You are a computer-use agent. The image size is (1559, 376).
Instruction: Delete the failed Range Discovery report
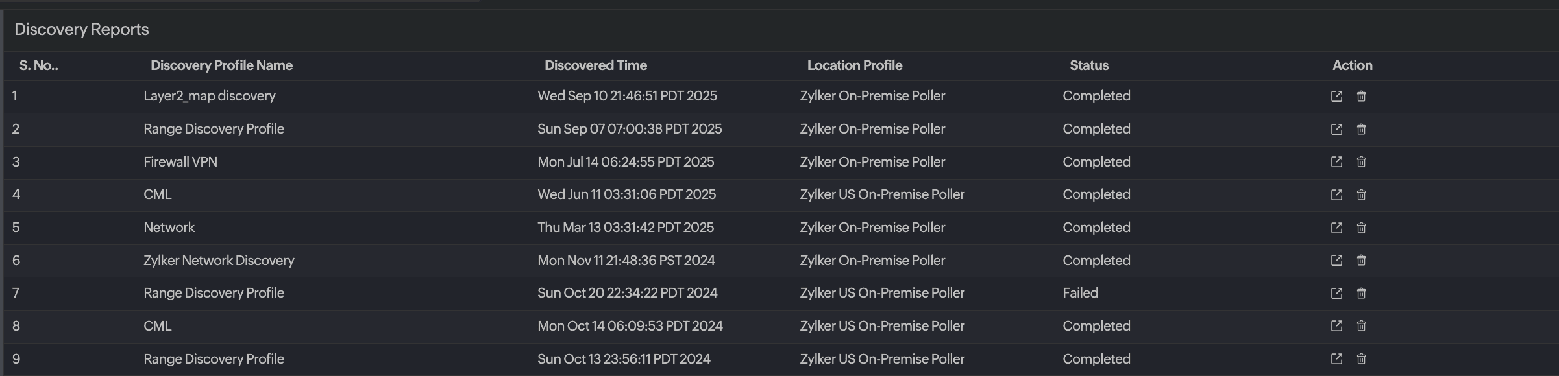point(1361,293)
